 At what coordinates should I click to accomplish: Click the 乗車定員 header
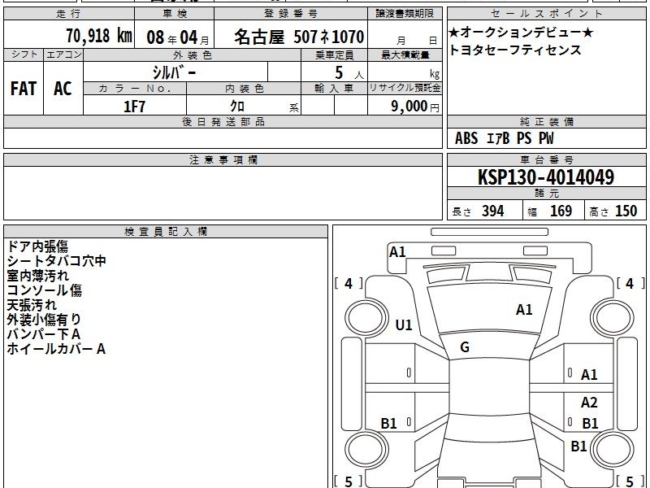tap(334, 55)
